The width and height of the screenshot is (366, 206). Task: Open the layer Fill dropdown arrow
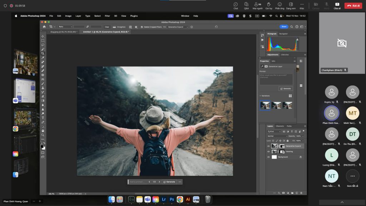tap(303, 141)
